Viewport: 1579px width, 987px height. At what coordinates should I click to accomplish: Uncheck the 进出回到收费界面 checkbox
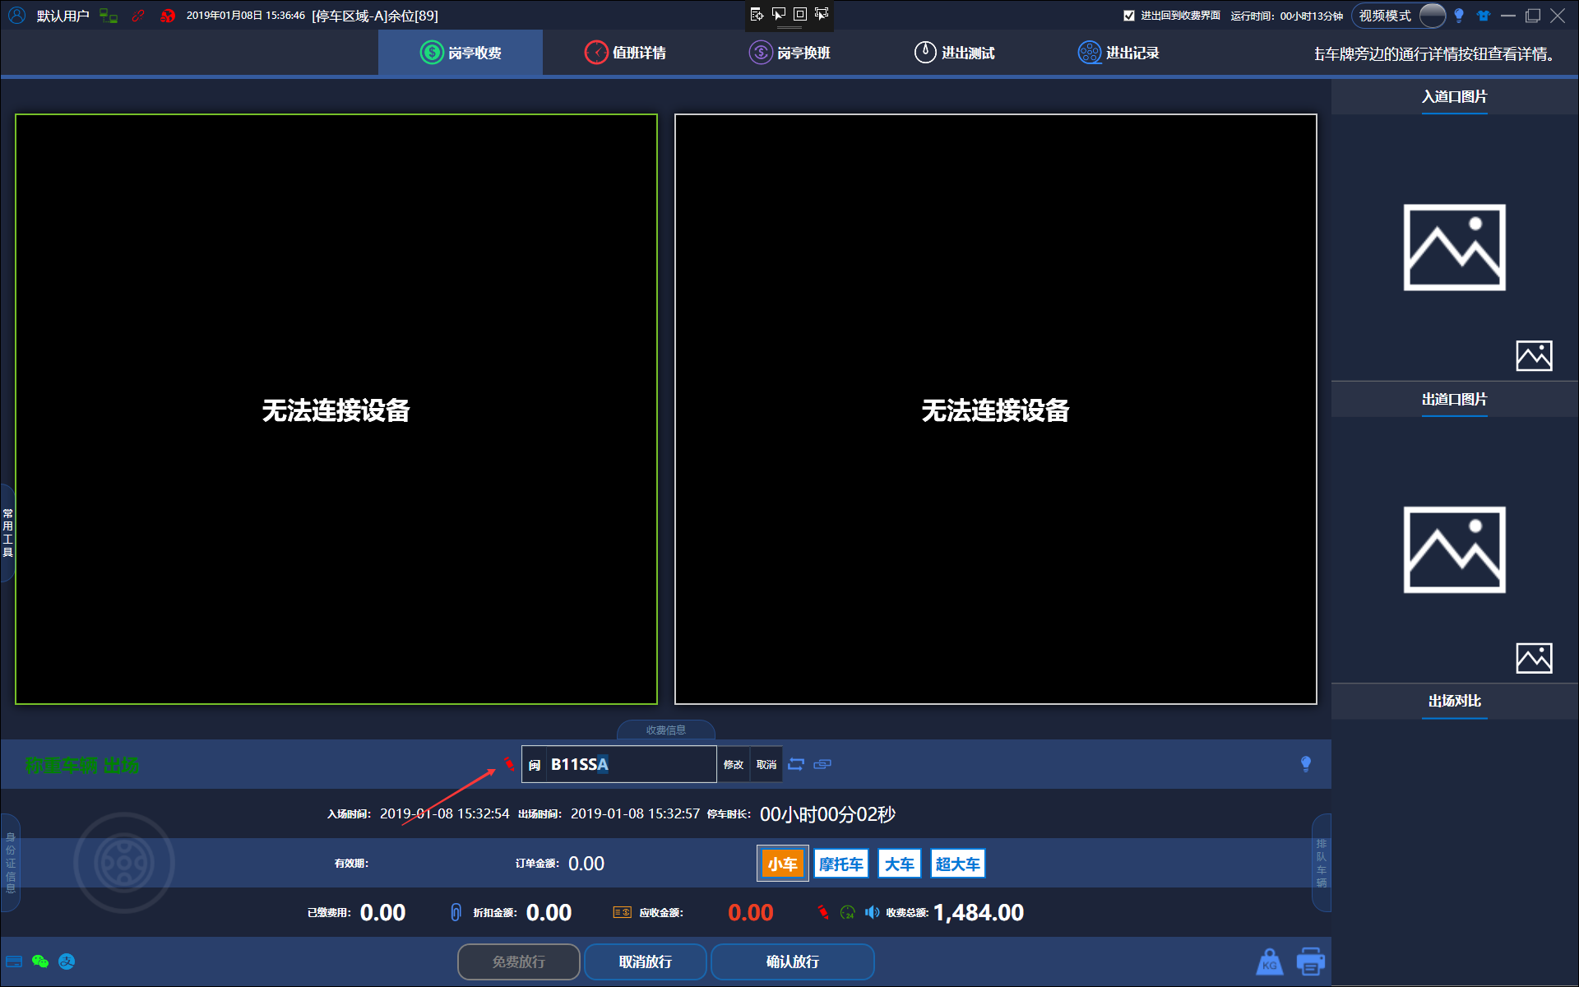point(1129,16)
